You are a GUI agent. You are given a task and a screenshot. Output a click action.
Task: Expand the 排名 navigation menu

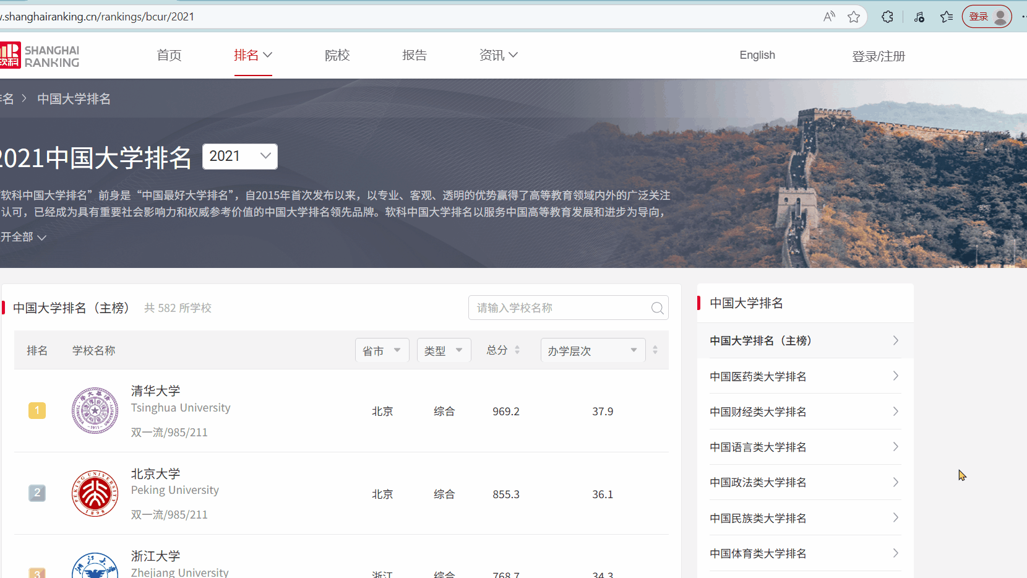(253, 55)
